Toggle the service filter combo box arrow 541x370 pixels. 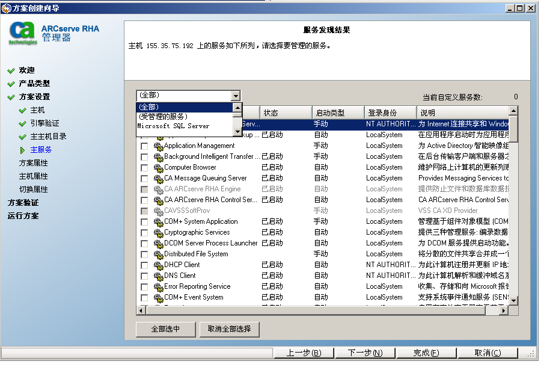(236, 96)
